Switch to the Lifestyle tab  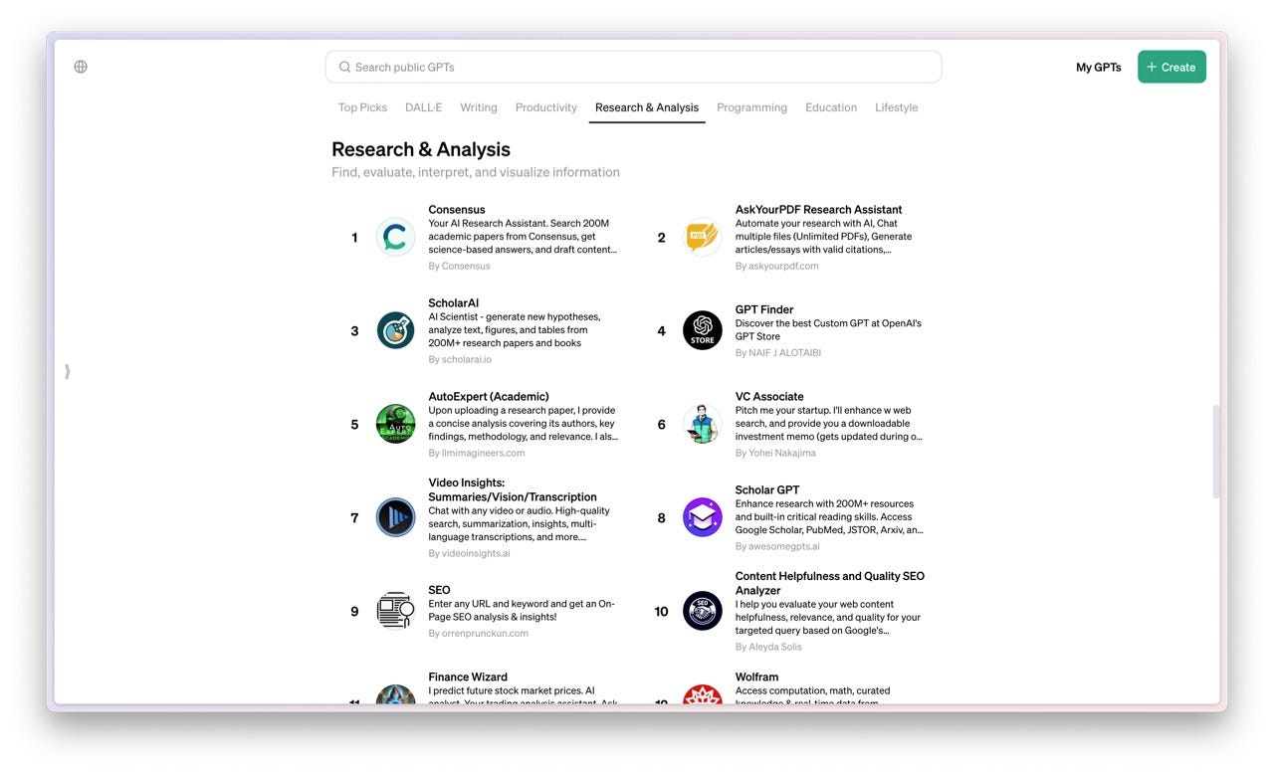pos(896,107)
